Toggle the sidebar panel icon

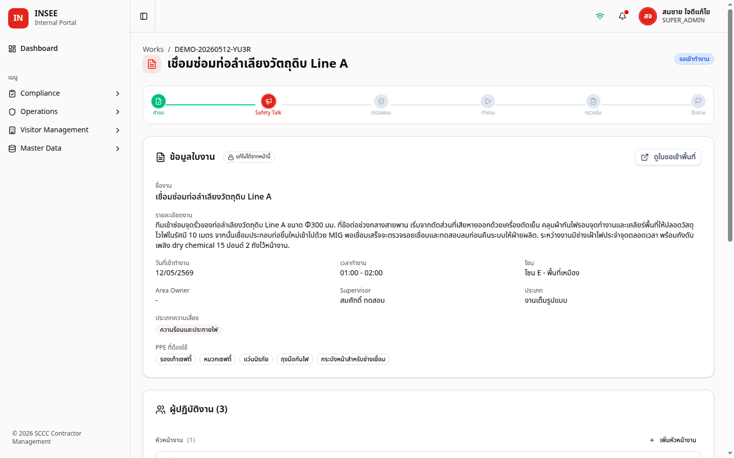pos(144,16)
